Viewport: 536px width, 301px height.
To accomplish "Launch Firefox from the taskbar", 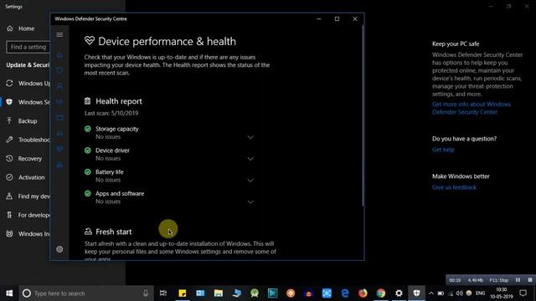I will [x=363, y=293].
